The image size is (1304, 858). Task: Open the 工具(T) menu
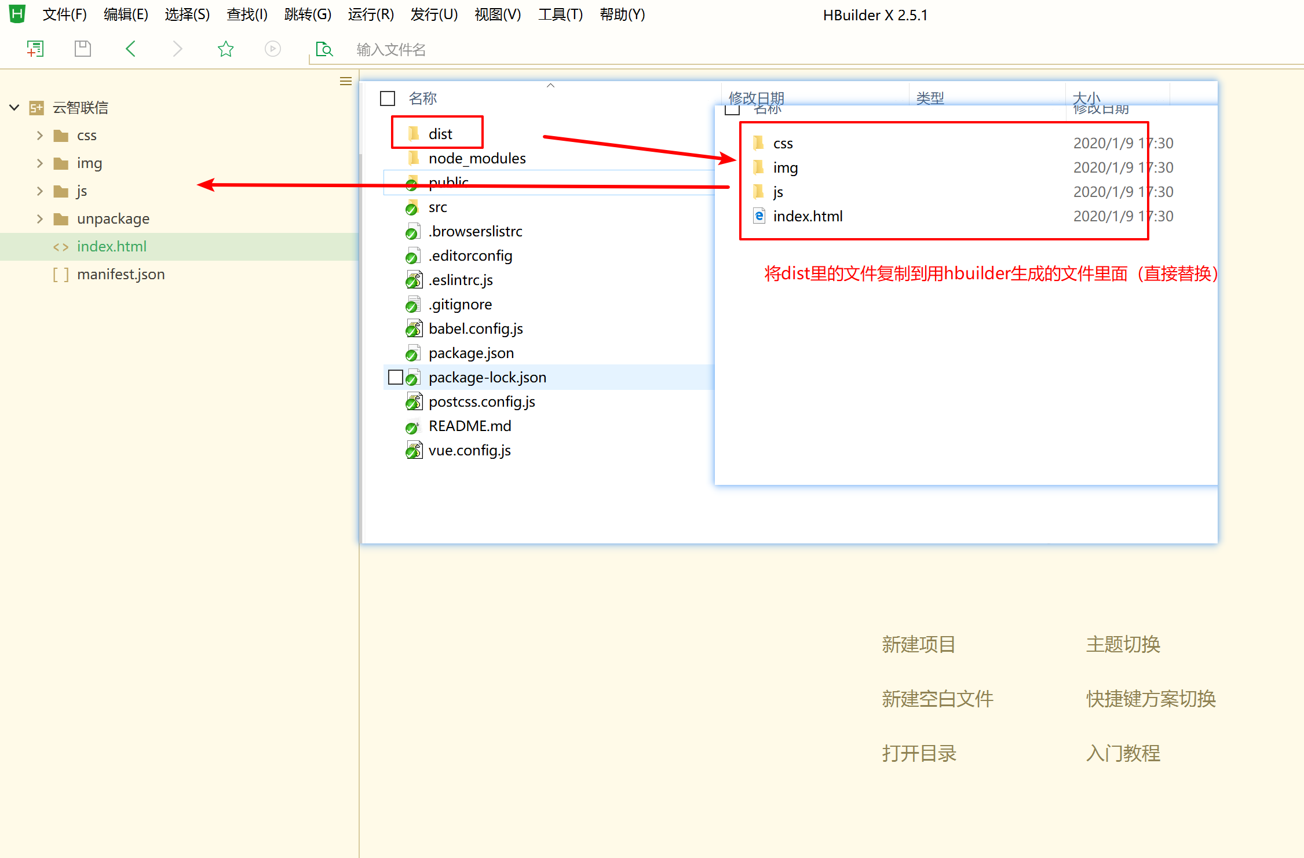560,14
